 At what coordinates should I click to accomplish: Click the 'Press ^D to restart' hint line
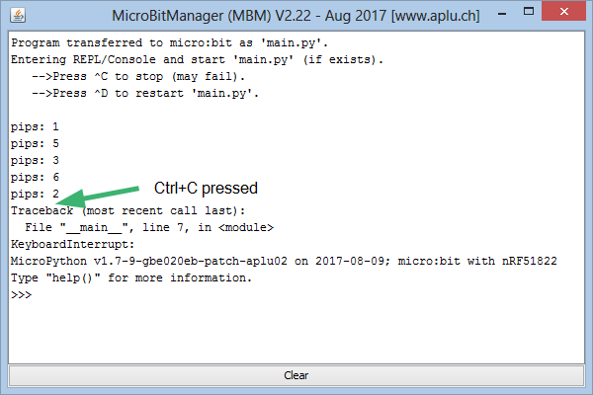[x=145, y=94]
